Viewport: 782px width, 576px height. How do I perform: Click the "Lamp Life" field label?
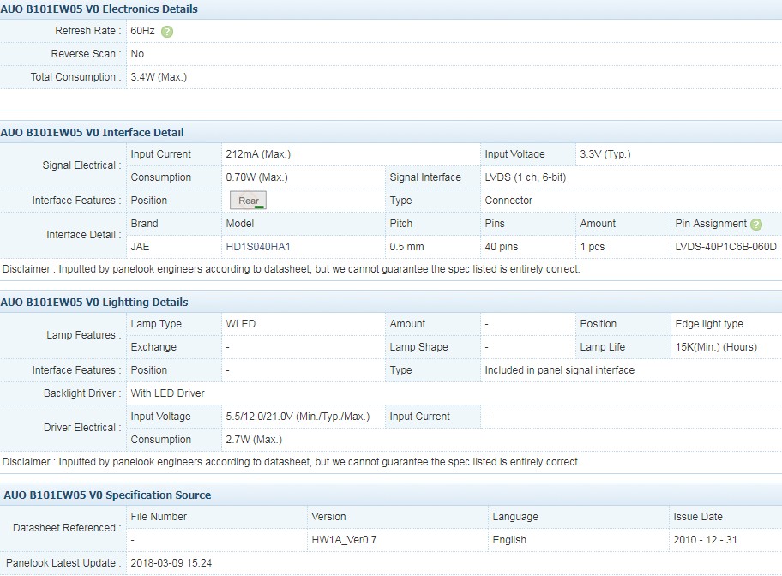[603, 347]
